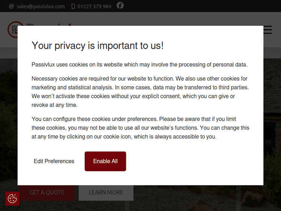Click the 'Your privacy is important' heading
This screenshot has height=211, width=281.
97,46
